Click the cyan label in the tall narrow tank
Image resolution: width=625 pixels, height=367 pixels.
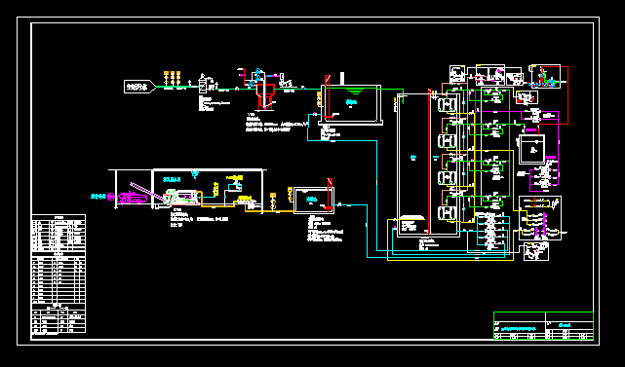pyautogui.click(x=413, y=158)
